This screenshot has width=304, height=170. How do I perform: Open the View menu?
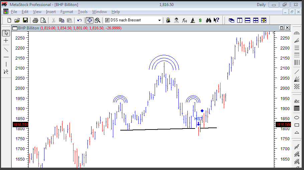tap(37, 12)
